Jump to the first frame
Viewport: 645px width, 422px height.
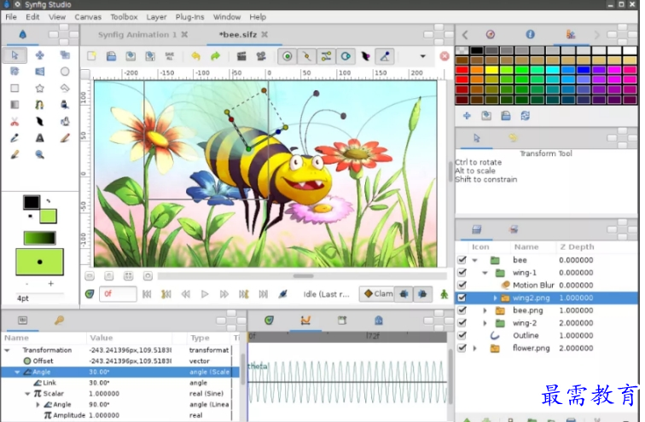pyautogui.click(x=147, y=294)
